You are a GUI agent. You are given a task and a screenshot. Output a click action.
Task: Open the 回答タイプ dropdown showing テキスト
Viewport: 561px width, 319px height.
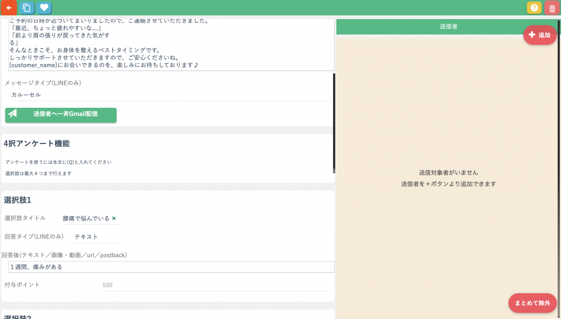[x=96, y=237]
